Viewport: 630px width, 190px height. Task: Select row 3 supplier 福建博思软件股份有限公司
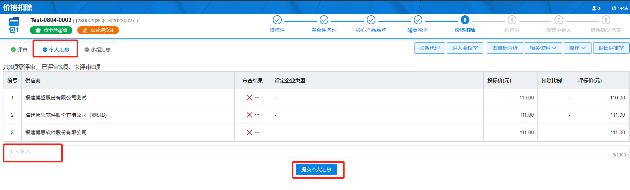(56, 133)
